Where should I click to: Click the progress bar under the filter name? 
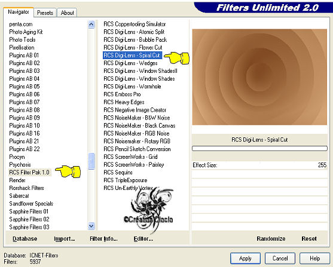coord(259,148)
